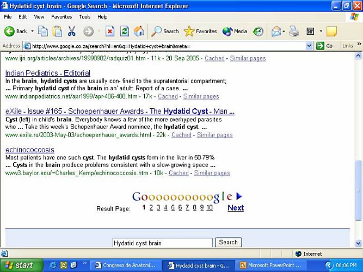
Task: Click the Stop (red X) icon
Action: (110, 31)
